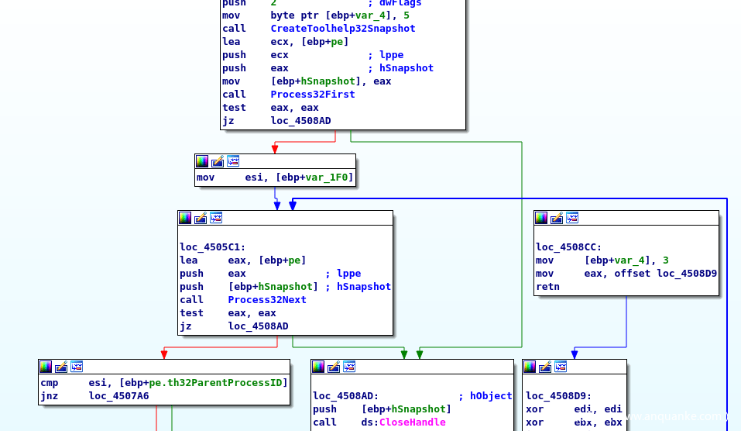Click the group icon on the loc_4505C1 node
The width and height of the screenshot is (741, 431).
coord(216,218)
